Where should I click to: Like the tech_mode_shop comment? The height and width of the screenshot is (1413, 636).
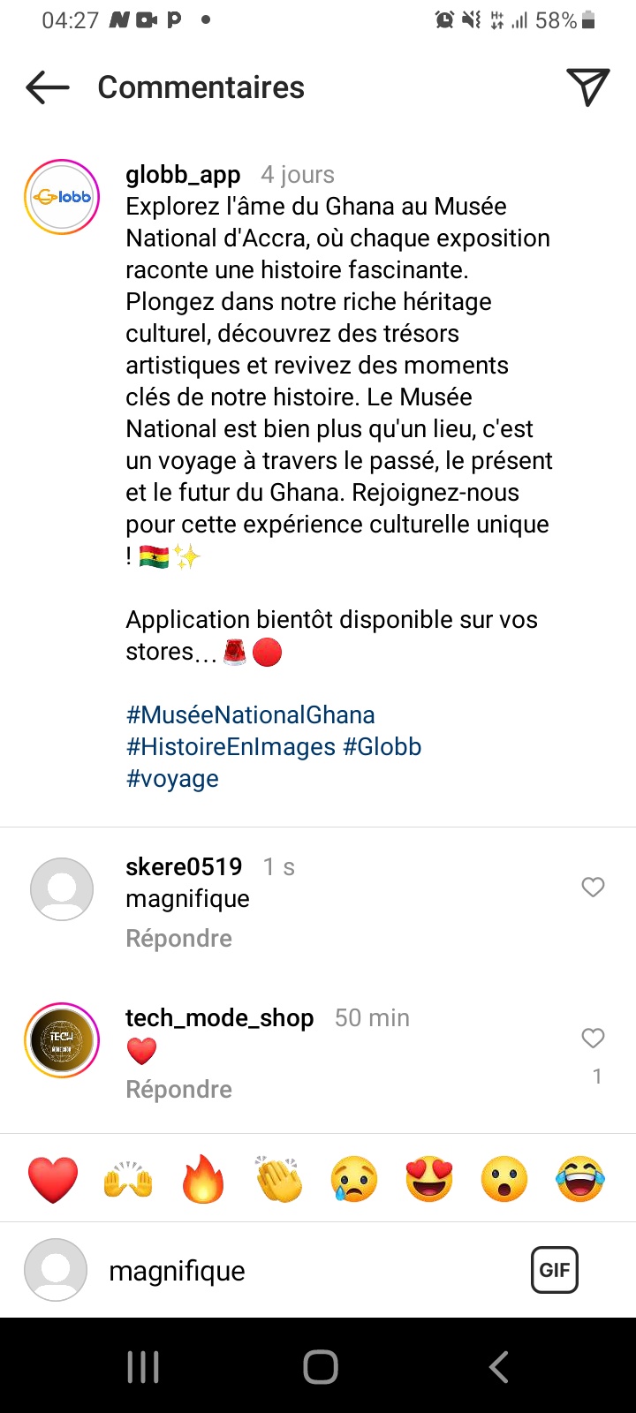coord(593,1039)
